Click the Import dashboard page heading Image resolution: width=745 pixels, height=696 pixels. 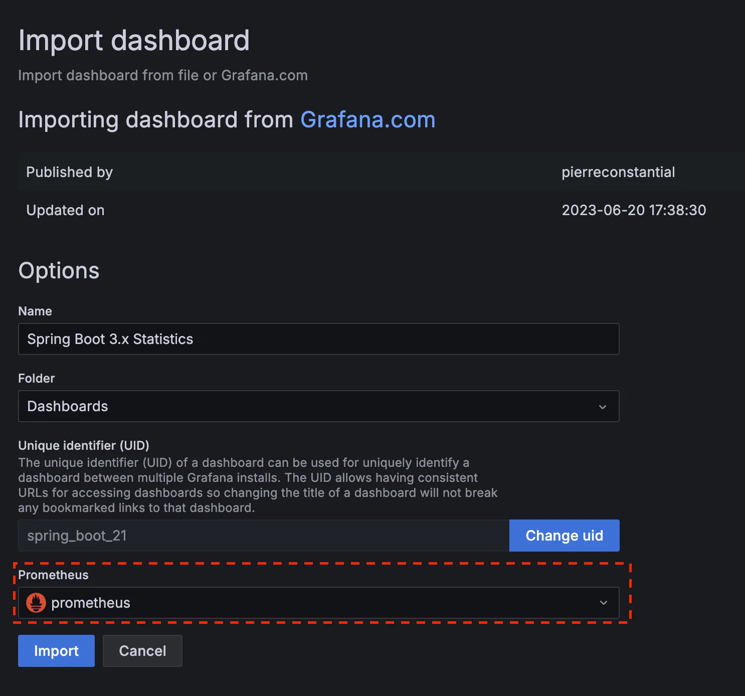tap(134, 40)
